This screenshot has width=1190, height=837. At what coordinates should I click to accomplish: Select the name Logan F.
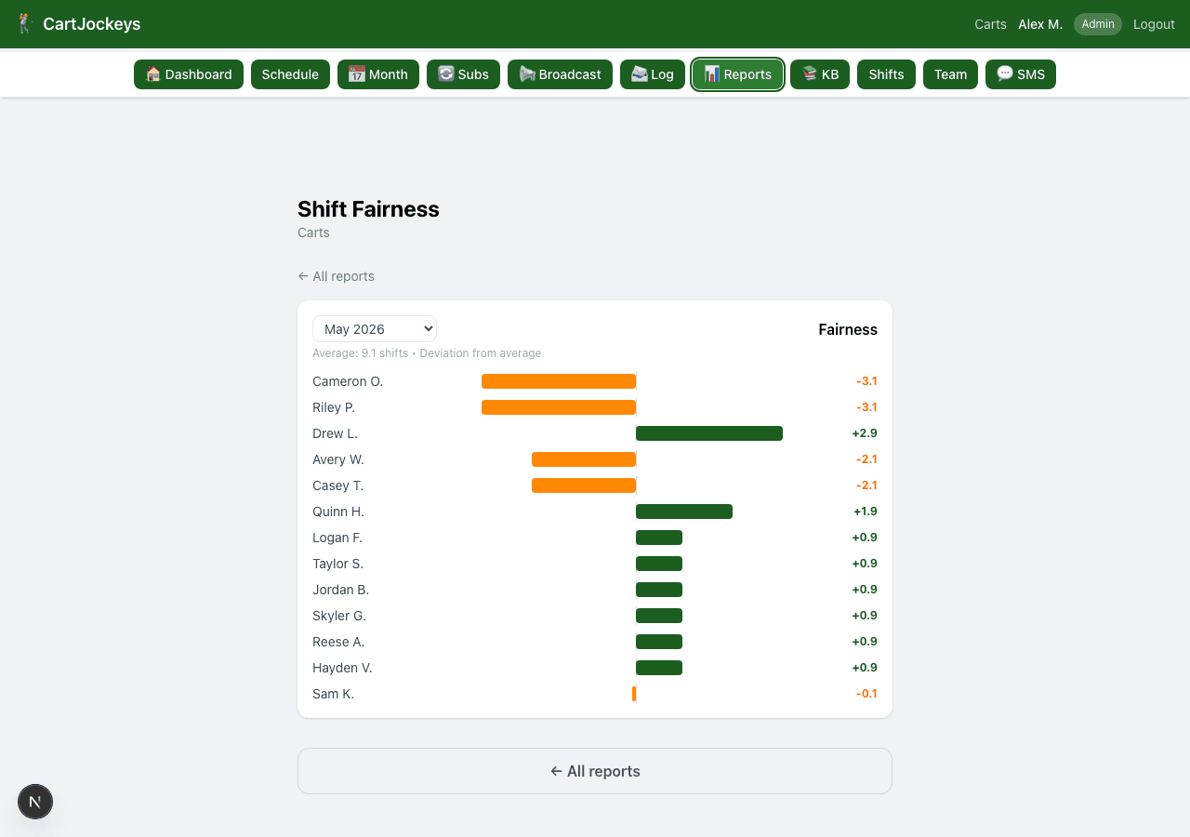pos(337,538)
